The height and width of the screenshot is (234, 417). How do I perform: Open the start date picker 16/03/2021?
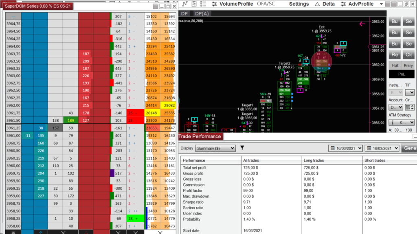click(345, 148)
